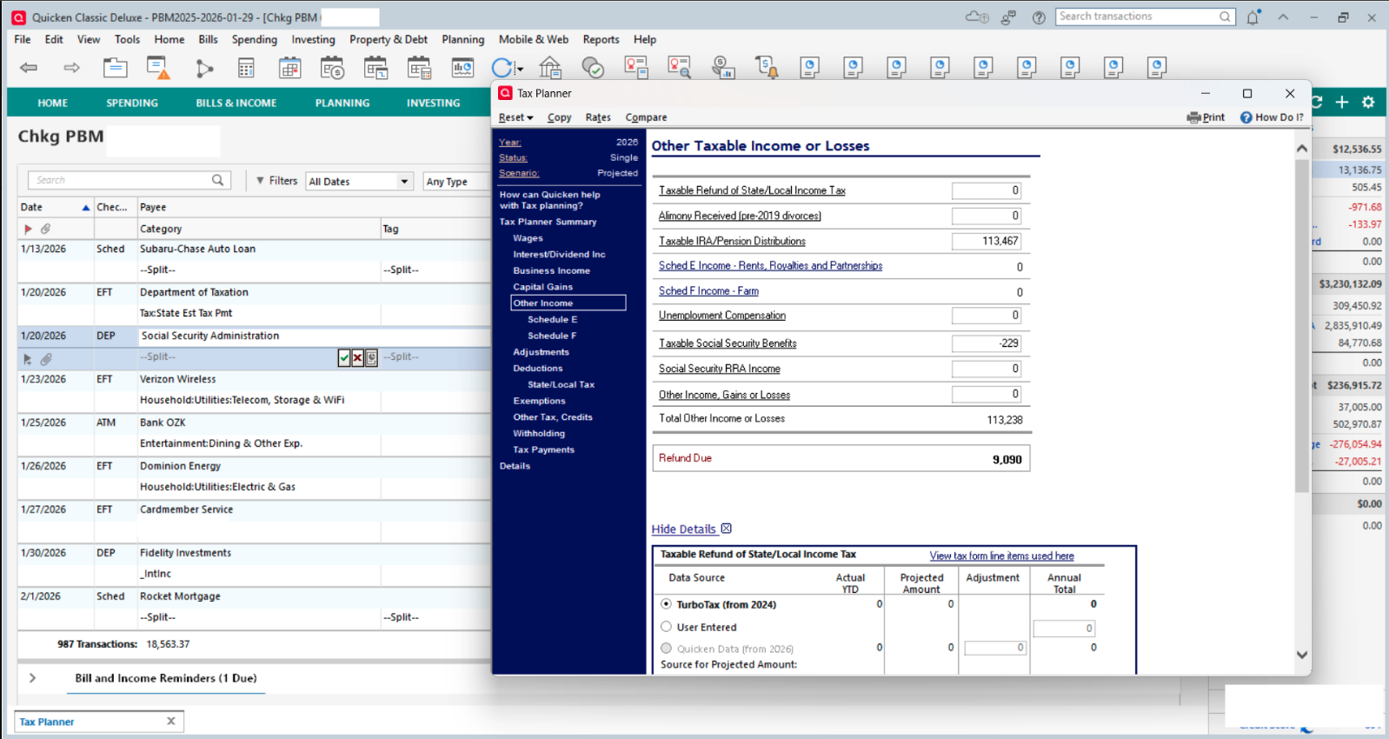
Task: Select the User Entered radio button
Action: (667, 627)
